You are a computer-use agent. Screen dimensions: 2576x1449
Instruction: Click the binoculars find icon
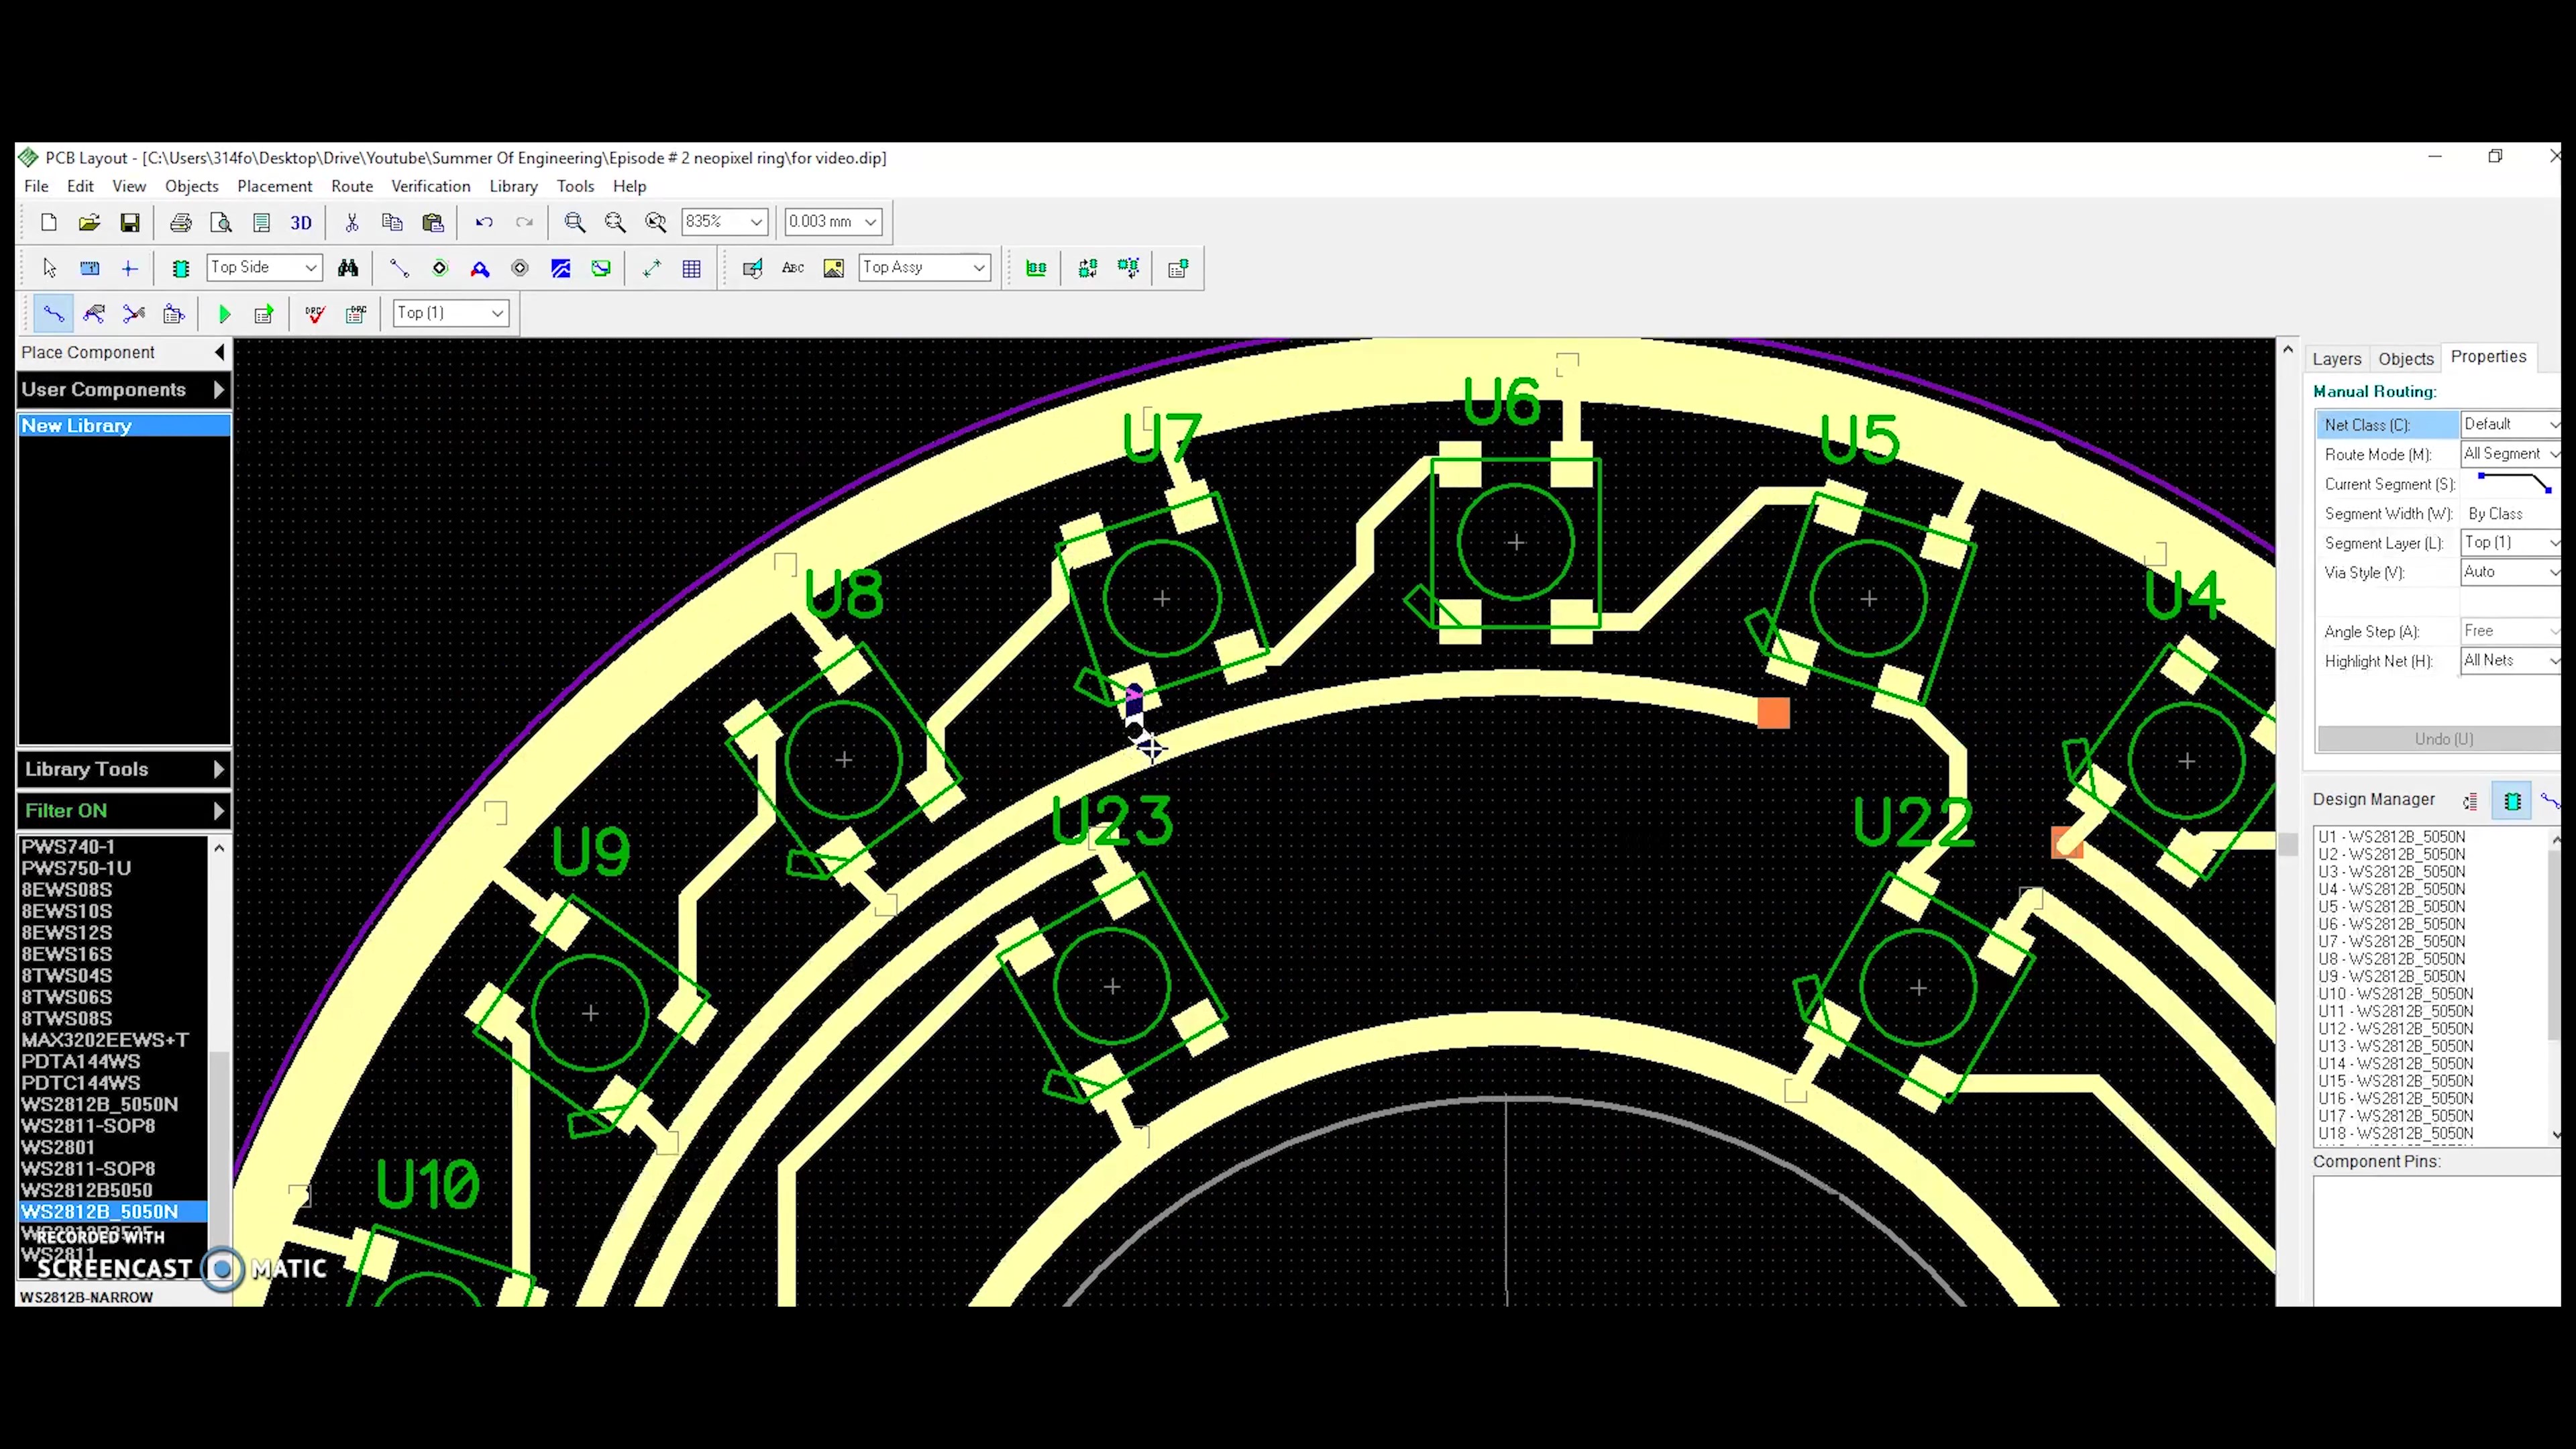tap(348, 268)
